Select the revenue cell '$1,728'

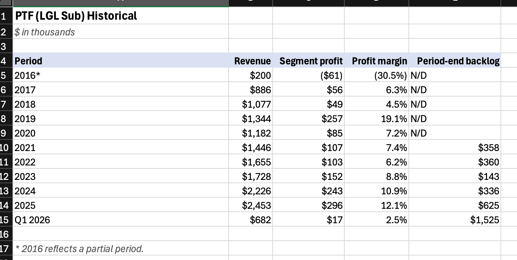tap(251, 176)
